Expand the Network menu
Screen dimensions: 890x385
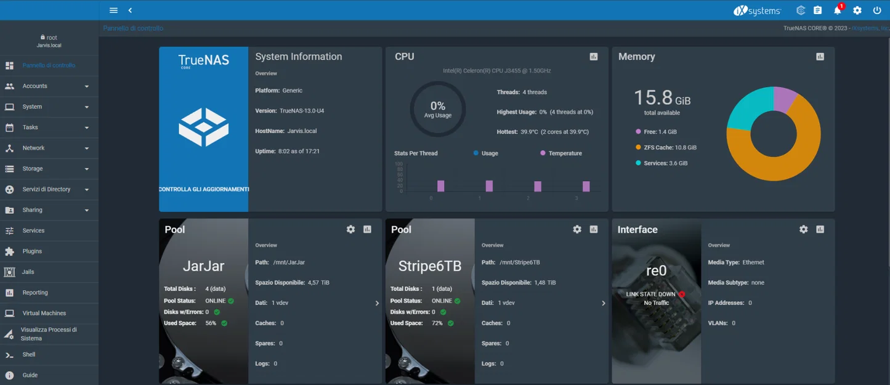(x=49, y=148)
